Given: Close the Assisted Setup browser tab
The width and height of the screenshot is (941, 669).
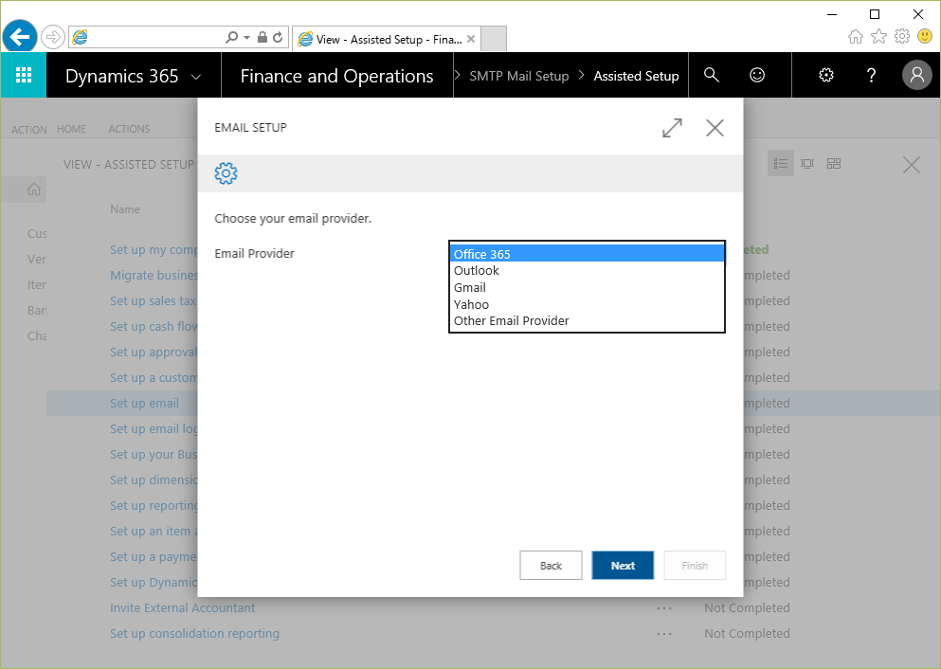Looking at the screenshot, I should [471, 39].
